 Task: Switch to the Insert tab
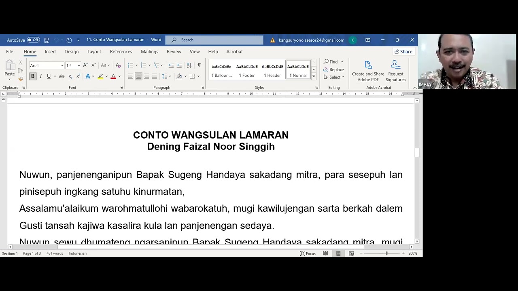pyautogui.click(x=50, y=52)
